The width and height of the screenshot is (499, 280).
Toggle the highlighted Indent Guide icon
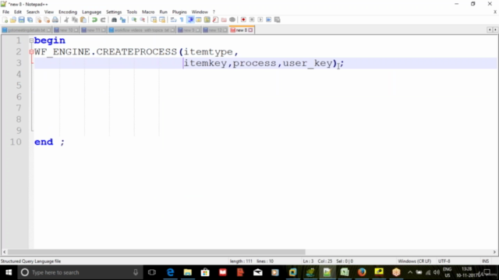(x=190, y=19)
